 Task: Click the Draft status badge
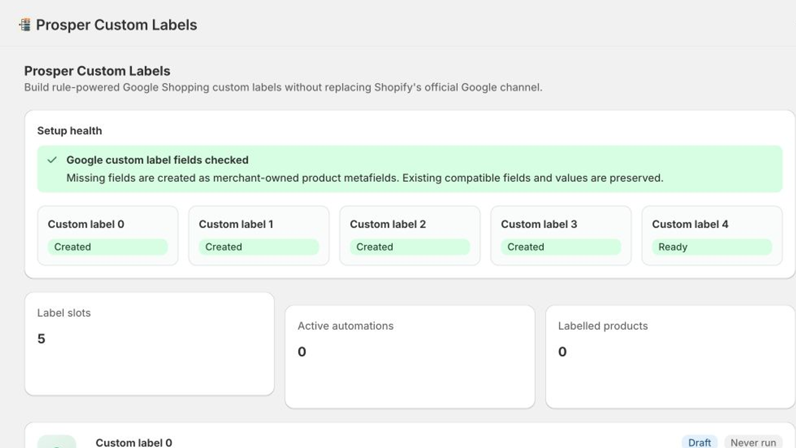[699, 442]
